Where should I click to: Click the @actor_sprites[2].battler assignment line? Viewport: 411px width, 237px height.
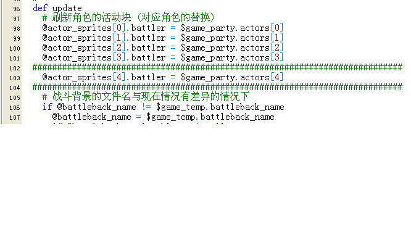click(163, 48)
